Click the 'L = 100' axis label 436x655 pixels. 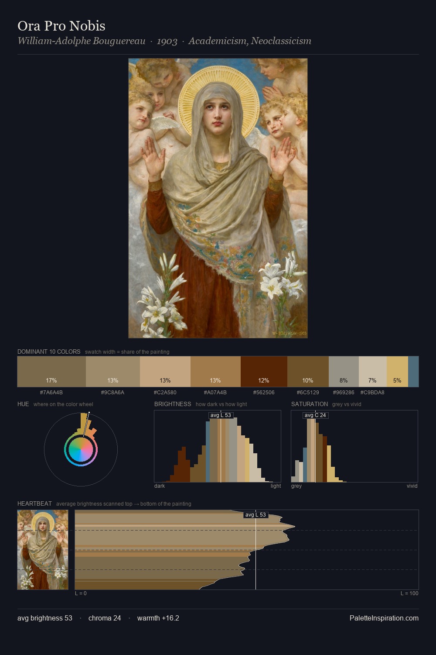[409, 593]
